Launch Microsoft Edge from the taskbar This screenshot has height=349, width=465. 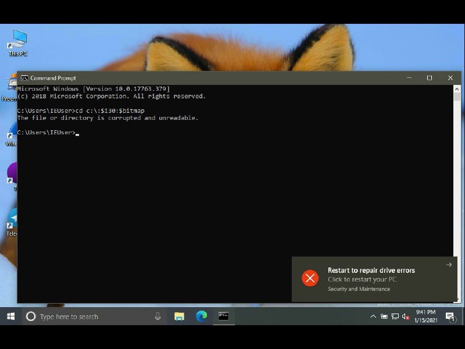point(201,316)
